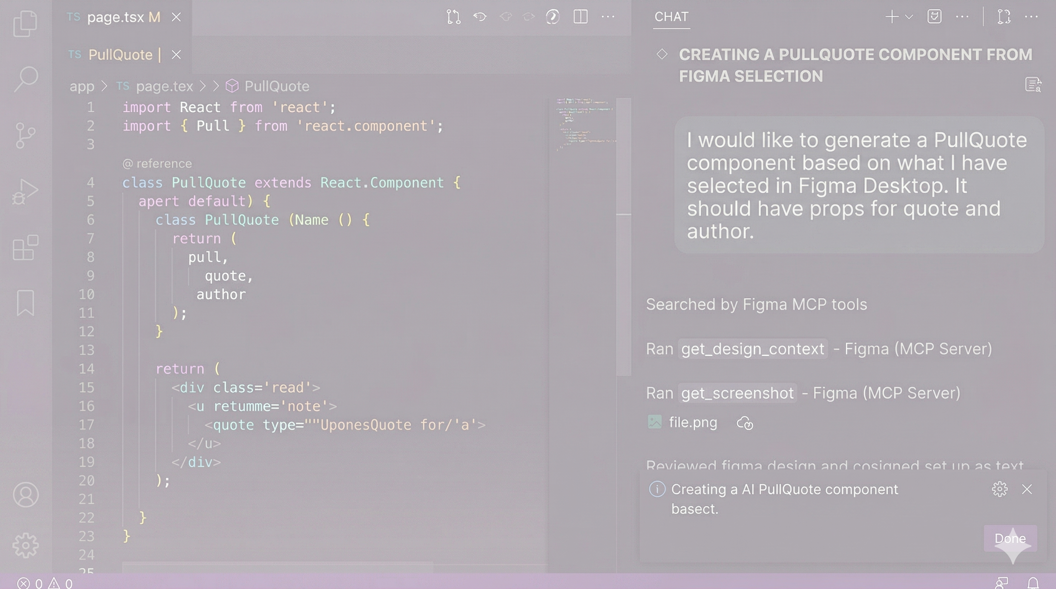The width and height of the screenshot is (1056, 589).
Task: Open the notification settings gear
Action: point(1000,489)
